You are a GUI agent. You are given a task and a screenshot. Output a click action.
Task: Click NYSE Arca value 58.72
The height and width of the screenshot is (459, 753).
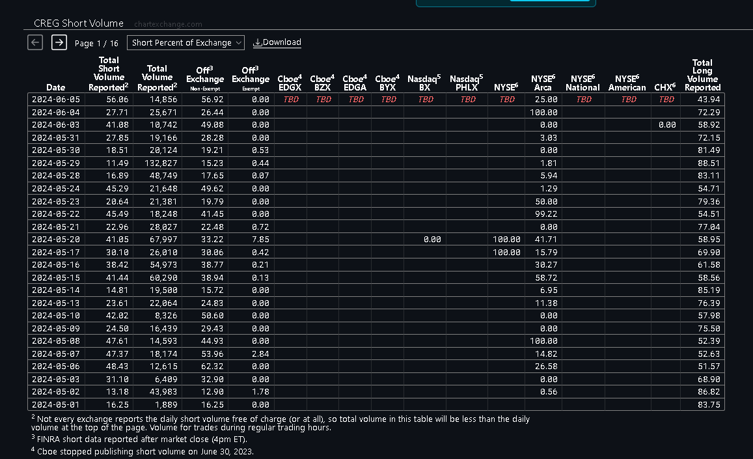tap(547, 278)
